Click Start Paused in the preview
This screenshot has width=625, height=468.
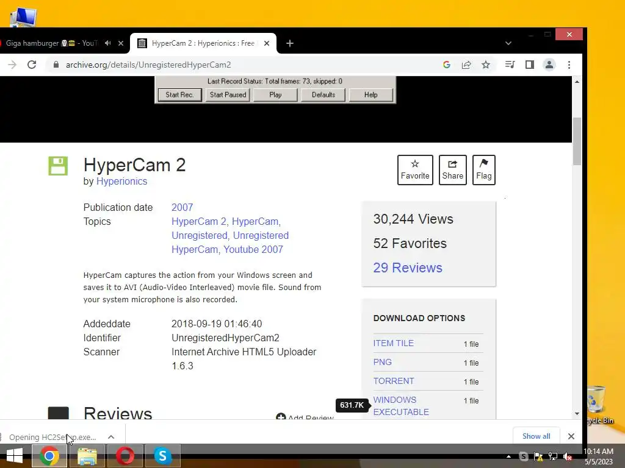[x=228, y=94]
